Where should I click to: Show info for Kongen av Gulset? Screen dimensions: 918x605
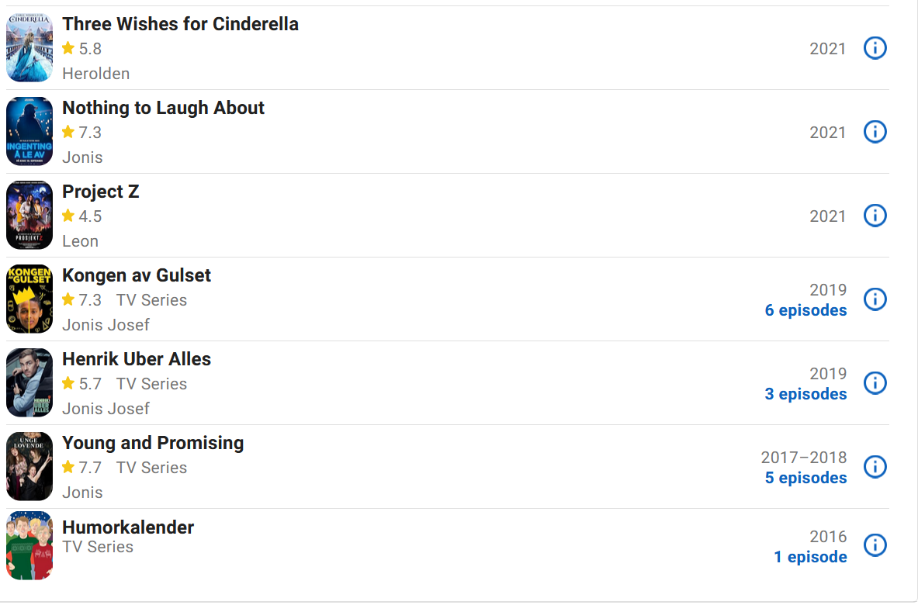(875, 299)
